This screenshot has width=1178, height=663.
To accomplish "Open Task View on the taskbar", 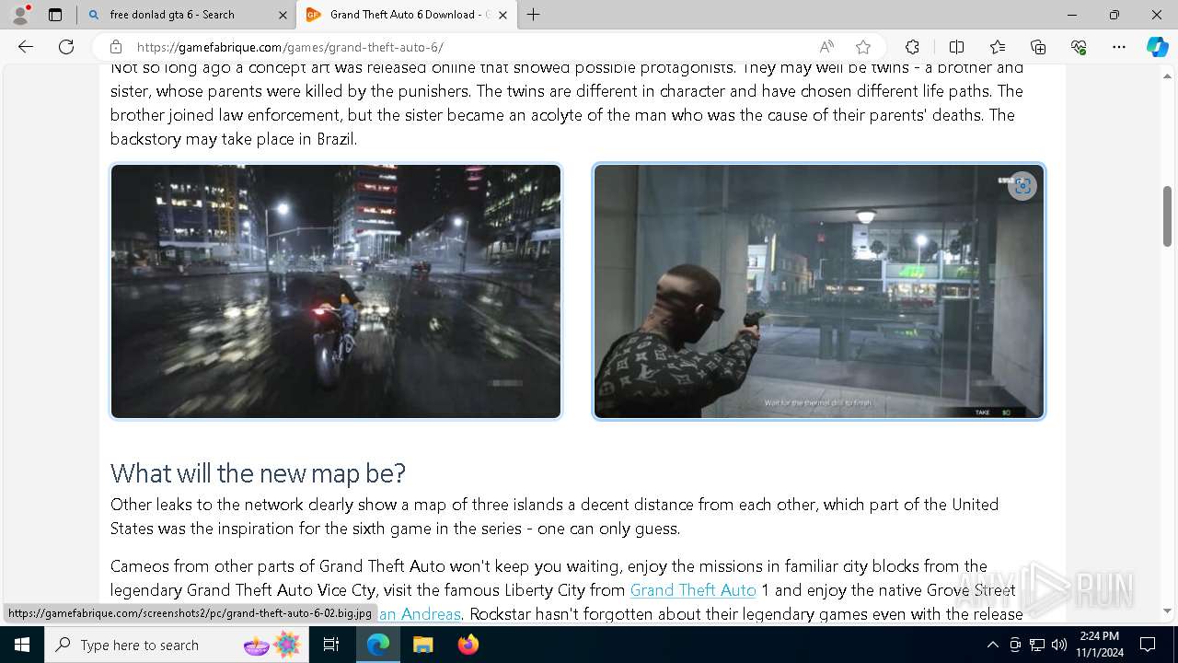I will point(331,645).
